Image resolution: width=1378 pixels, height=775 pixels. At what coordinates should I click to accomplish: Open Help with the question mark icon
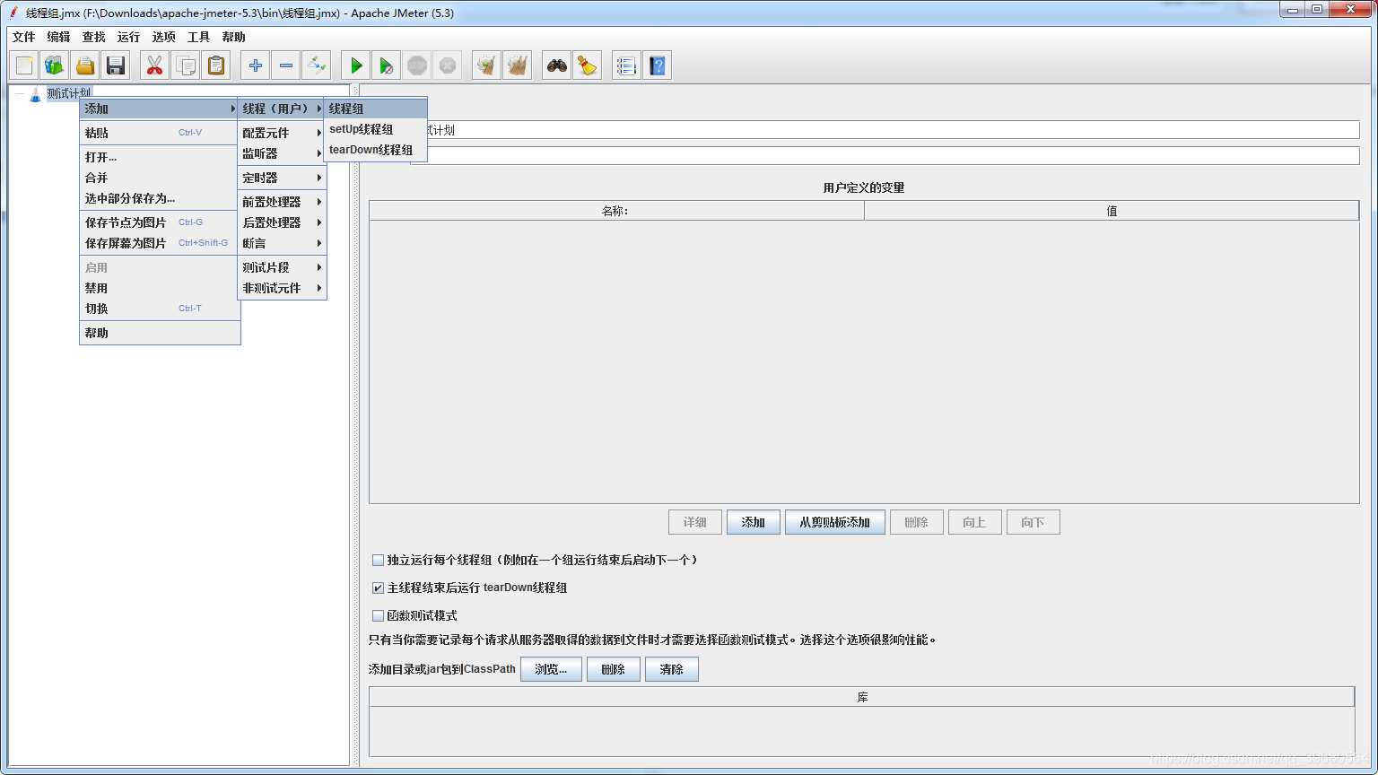click(658, 65)
